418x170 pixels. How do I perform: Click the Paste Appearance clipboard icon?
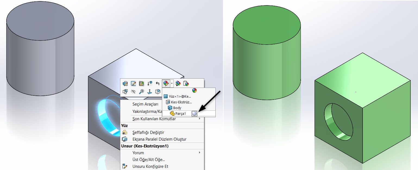point(186,84)
